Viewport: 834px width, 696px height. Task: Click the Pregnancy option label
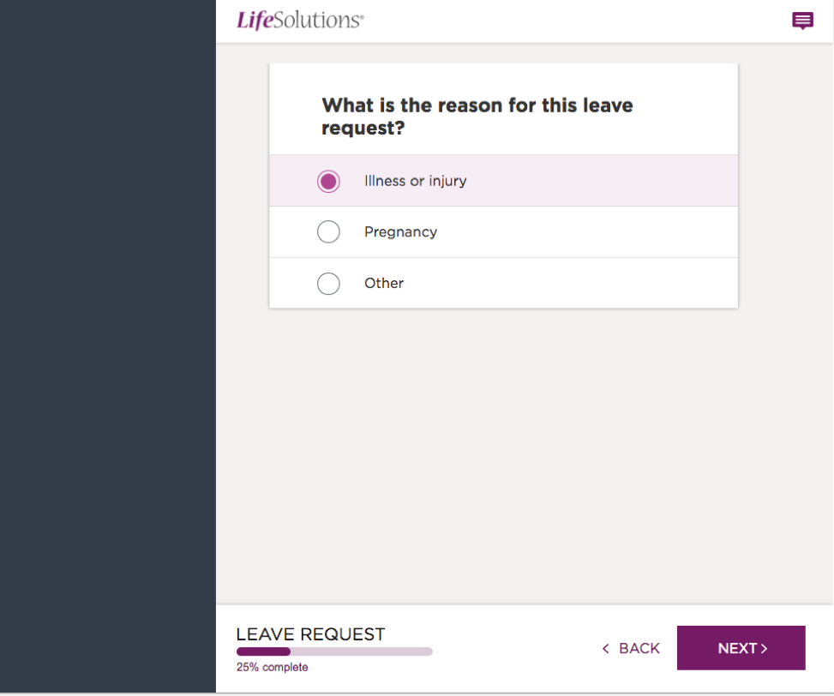(400, 232)
